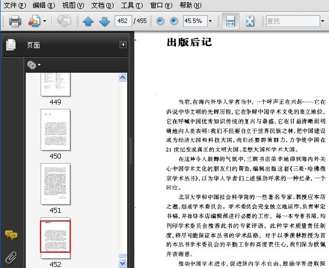Viewport: 329px width, 268px height.
Task: Open the comments panel speech bubble icon
Action: [x=11, y=235]
